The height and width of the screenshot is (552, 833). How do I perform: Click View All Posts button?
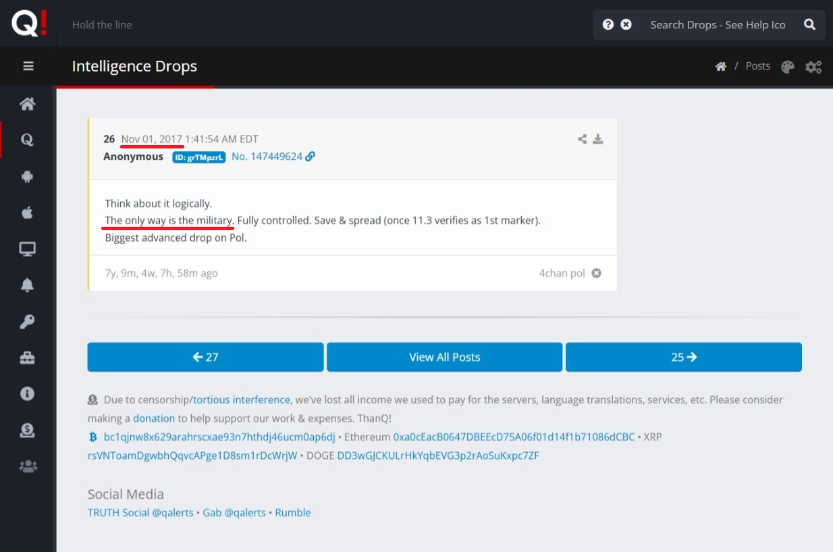coord(444,357)
